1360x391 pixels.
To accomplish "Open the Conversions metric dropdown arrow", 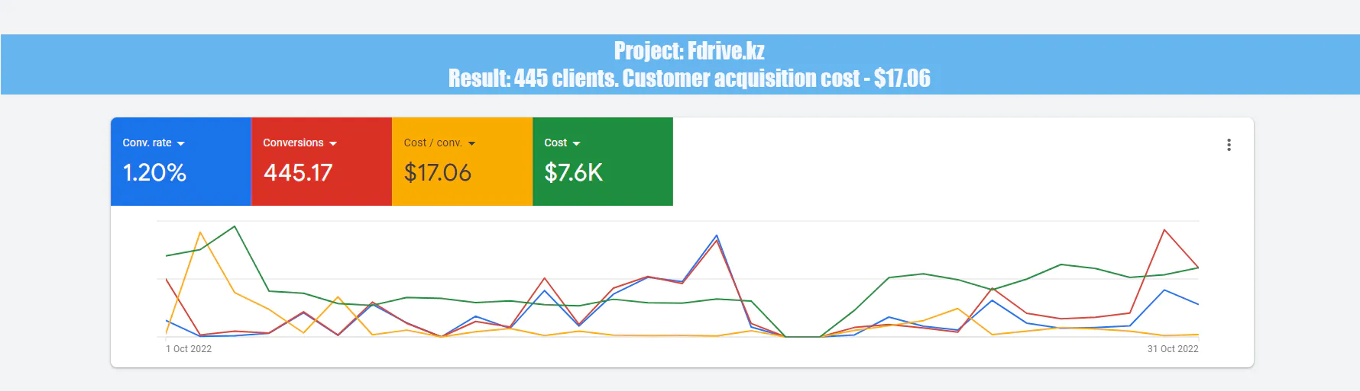I will pos(333,143).
